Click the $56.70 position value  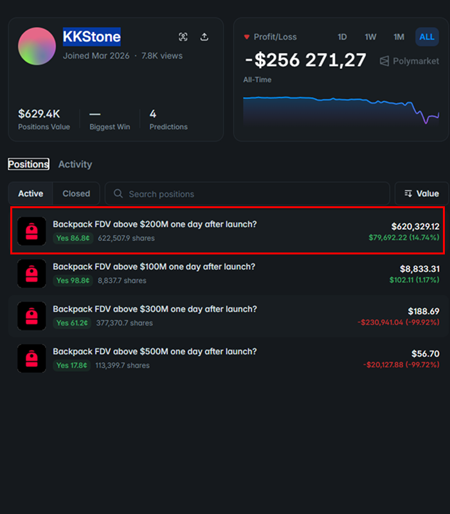[x=426, y=354]
